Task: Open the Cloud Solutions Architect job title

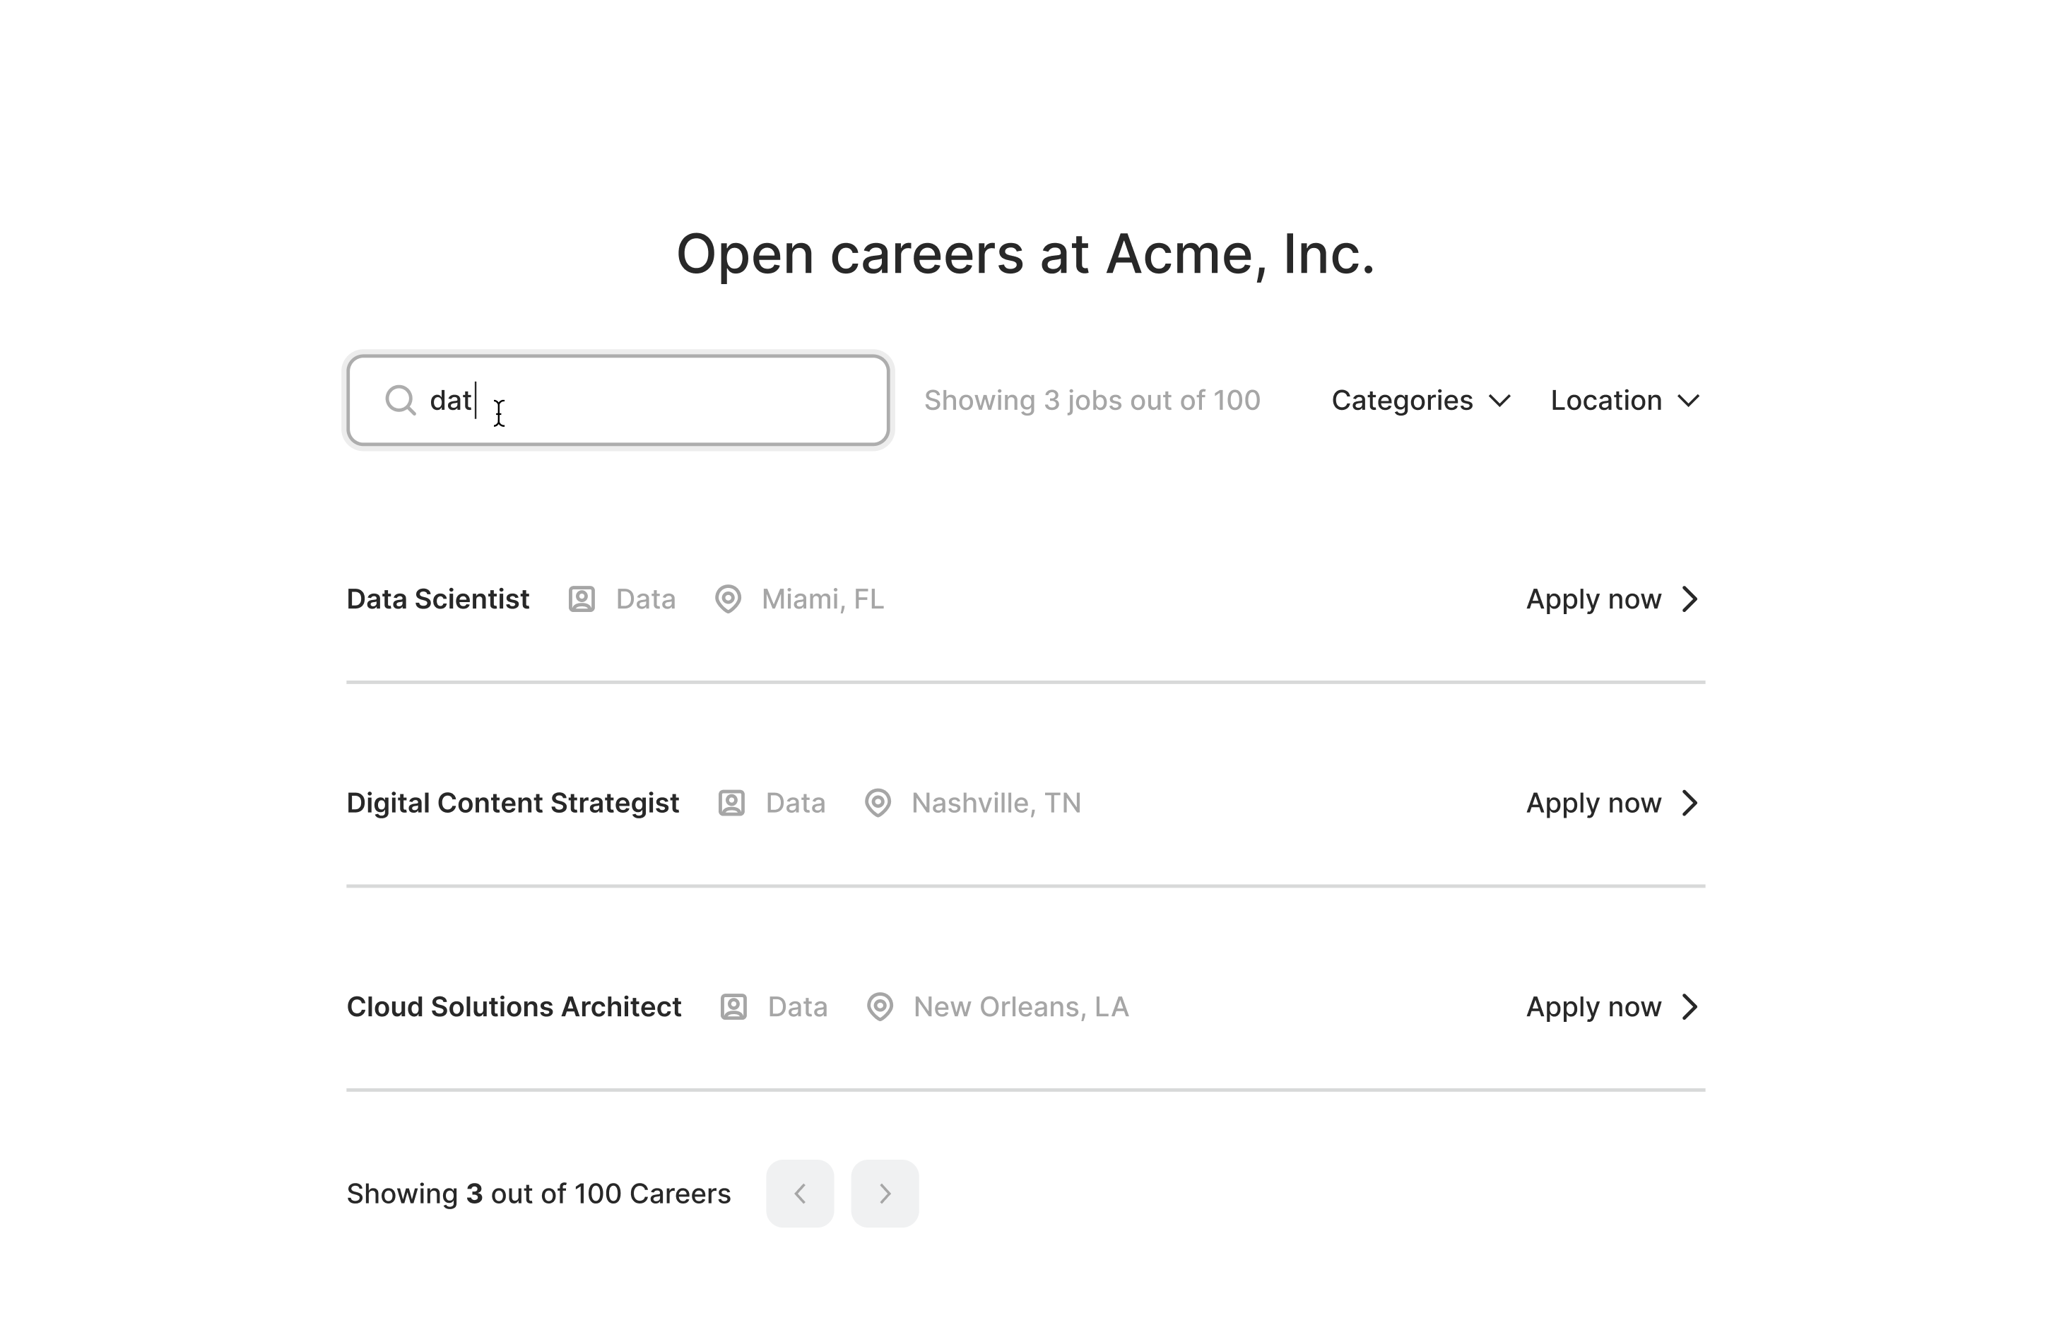Action: coord(514,1006)
